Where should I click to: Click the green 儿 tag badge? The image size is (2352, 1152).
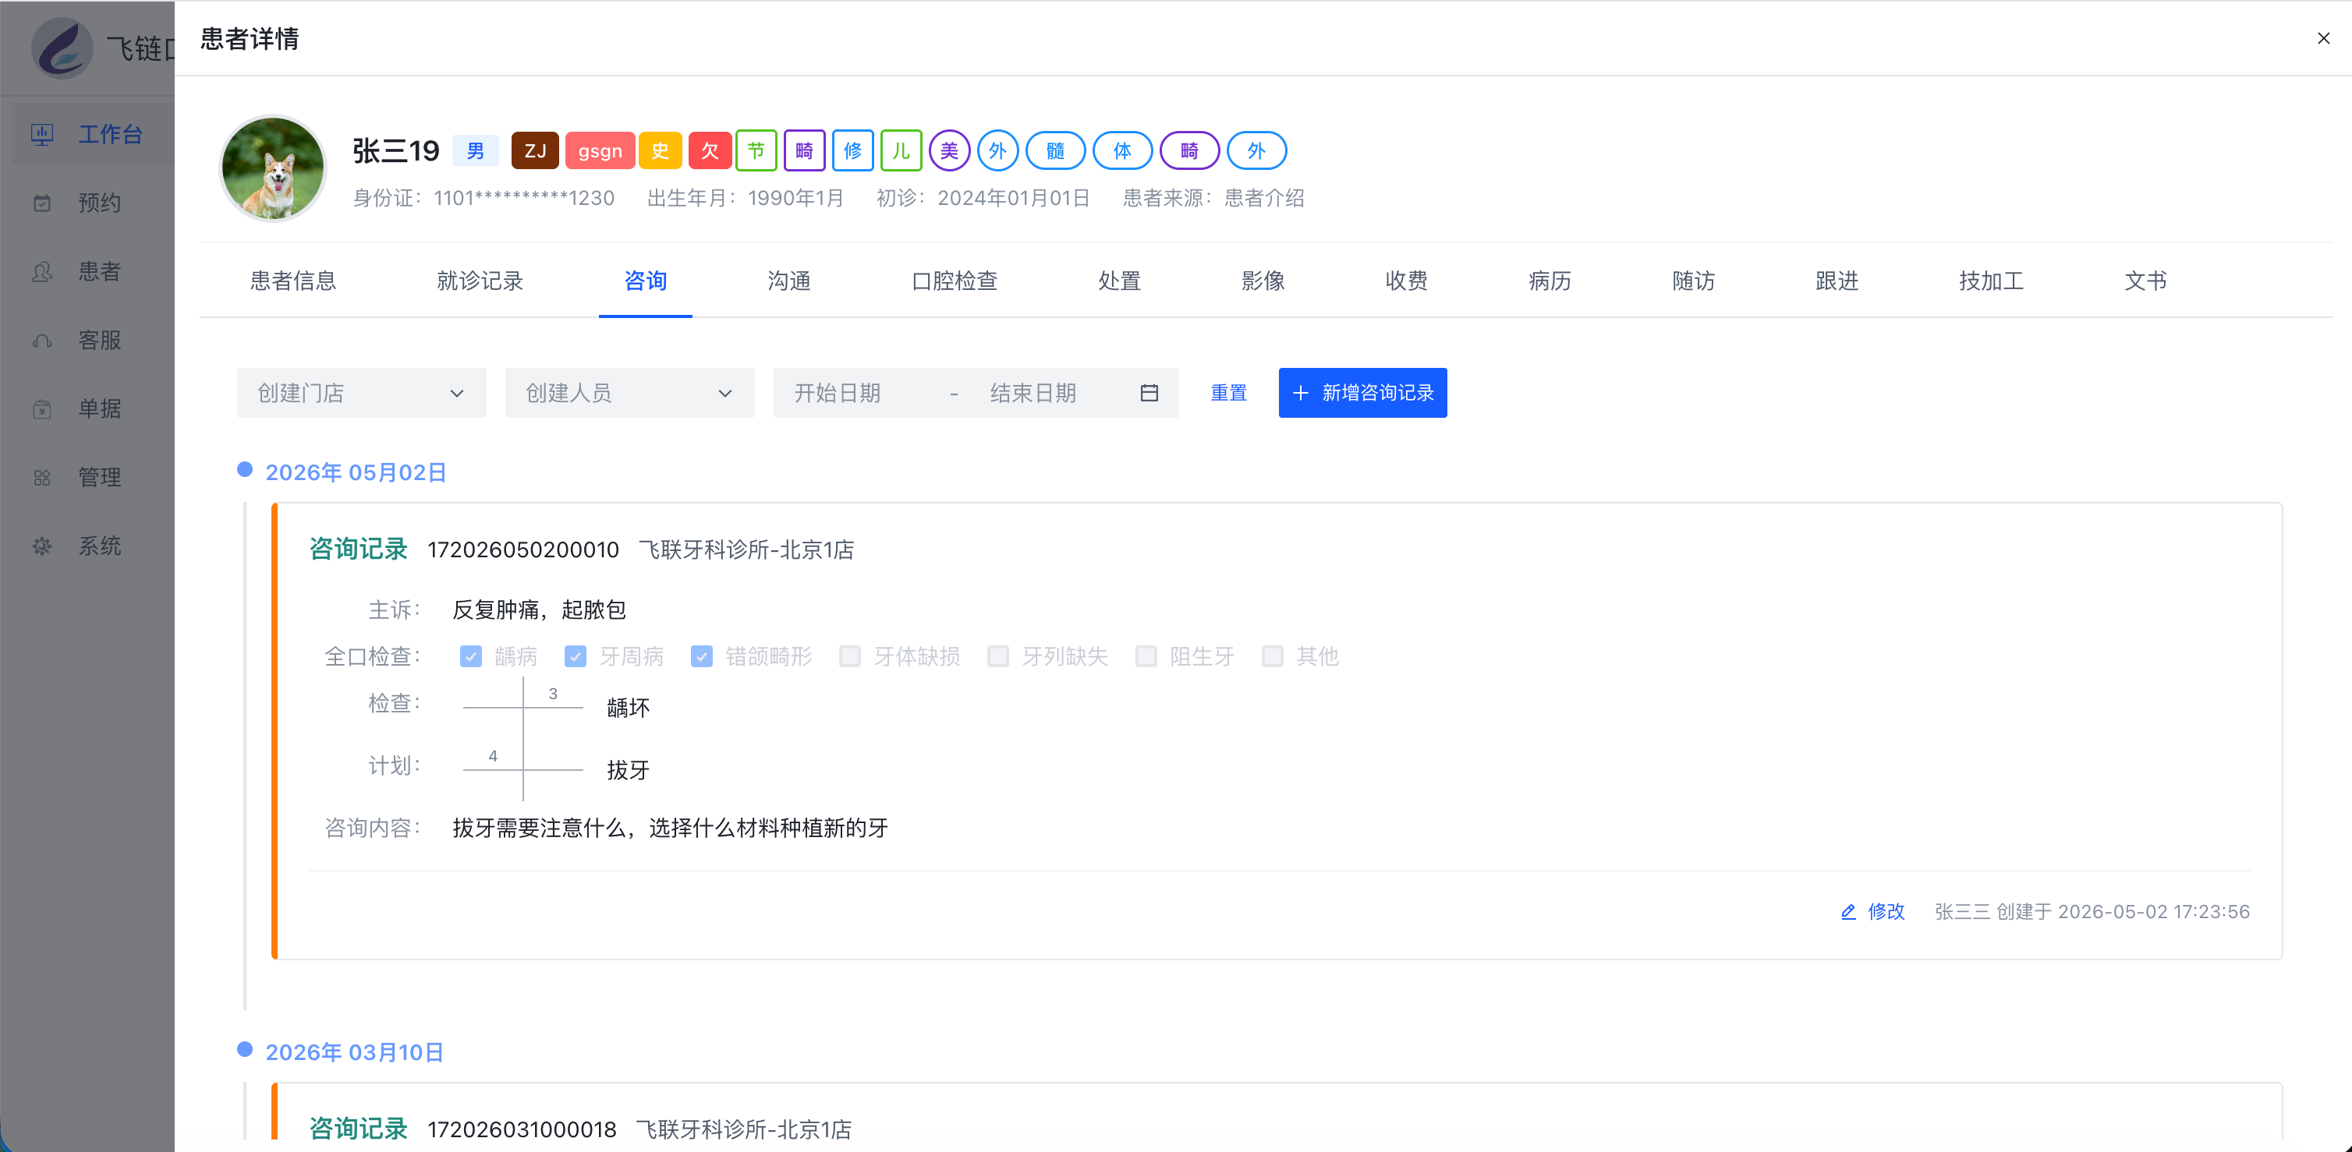901,150
